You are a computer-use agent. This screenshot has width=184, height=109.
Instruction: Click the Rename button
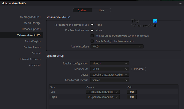click(x=139, y=69)
